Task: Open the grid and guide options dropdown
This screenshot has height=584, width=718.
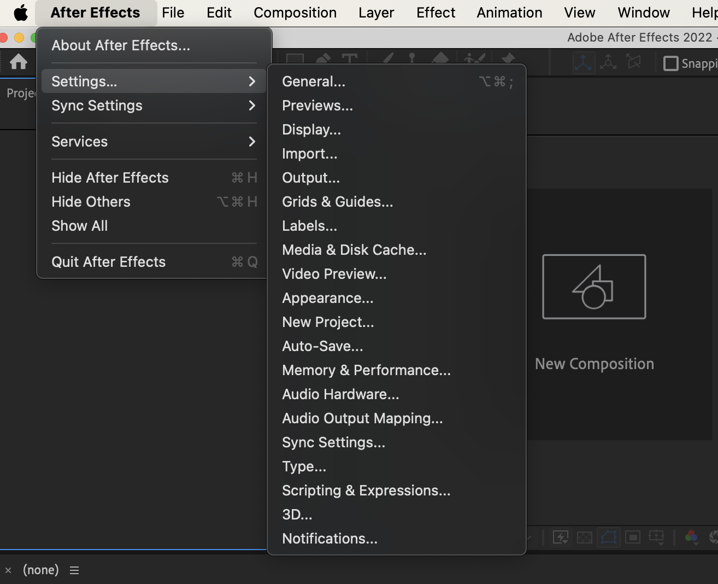Action: click(656, 537)
